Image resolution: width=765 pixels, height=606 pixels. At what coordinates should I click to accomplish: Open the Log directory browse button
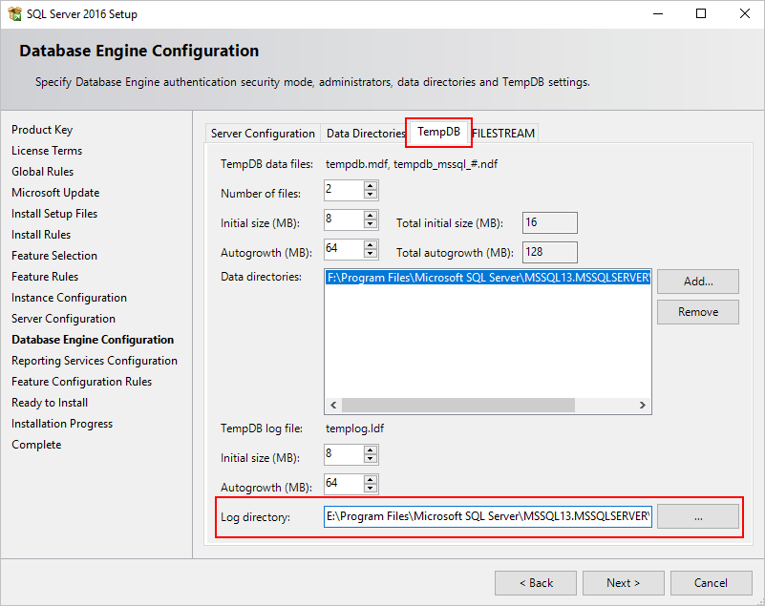point(697,516)
